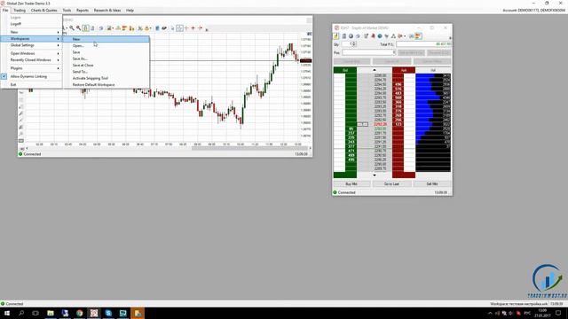The width and height of the screenshot is (568, 319).
Task: Click the Go to Last button
Action: click(x=391, y=184)
